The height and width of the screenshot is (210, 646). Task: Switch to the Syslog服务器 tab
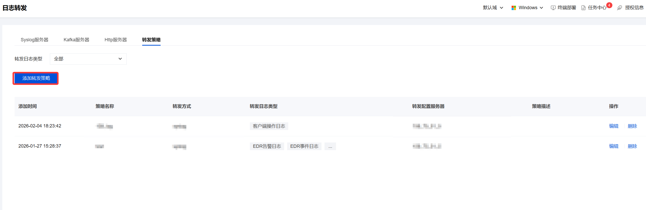click(35, 40)
